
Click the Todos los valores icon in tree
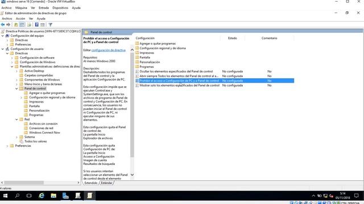click(22, 141)
